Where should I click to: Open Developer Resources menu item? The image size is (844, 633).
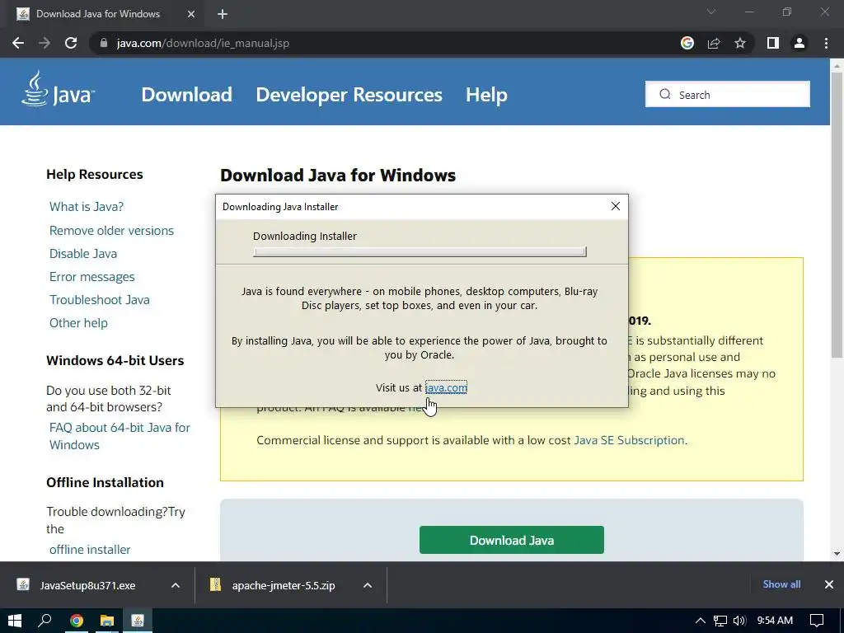349,95
